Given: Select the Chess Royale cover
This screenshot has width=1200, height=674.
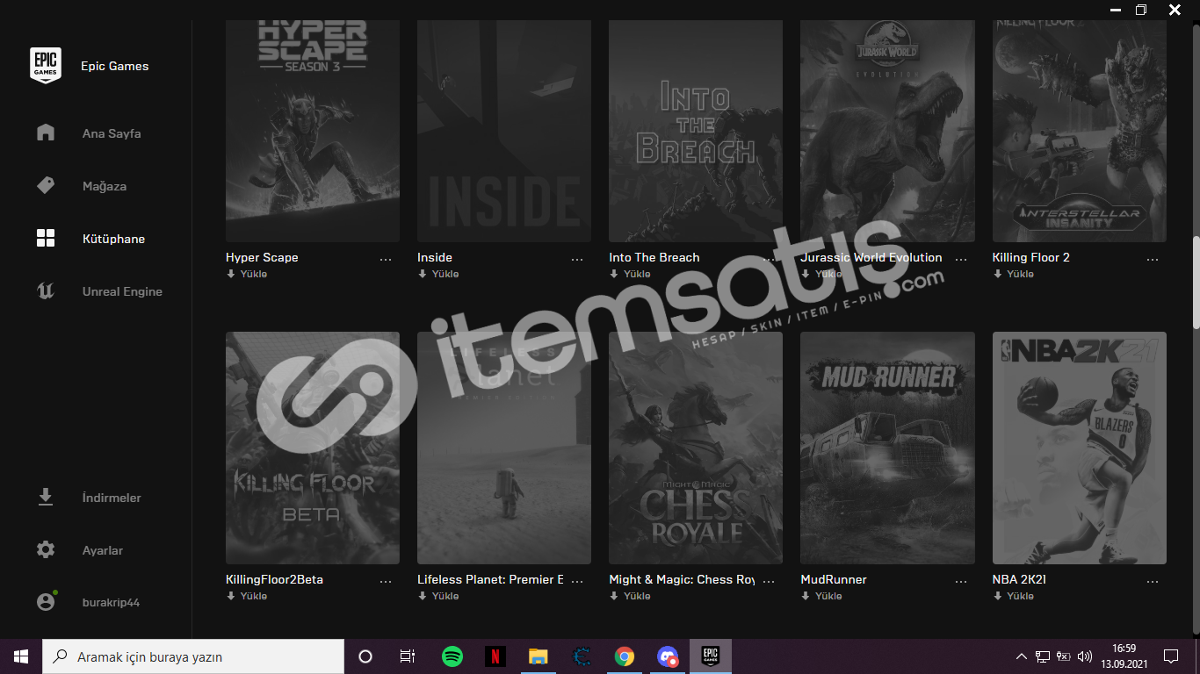Looking at the screenshot, I should tap(696, 448).
